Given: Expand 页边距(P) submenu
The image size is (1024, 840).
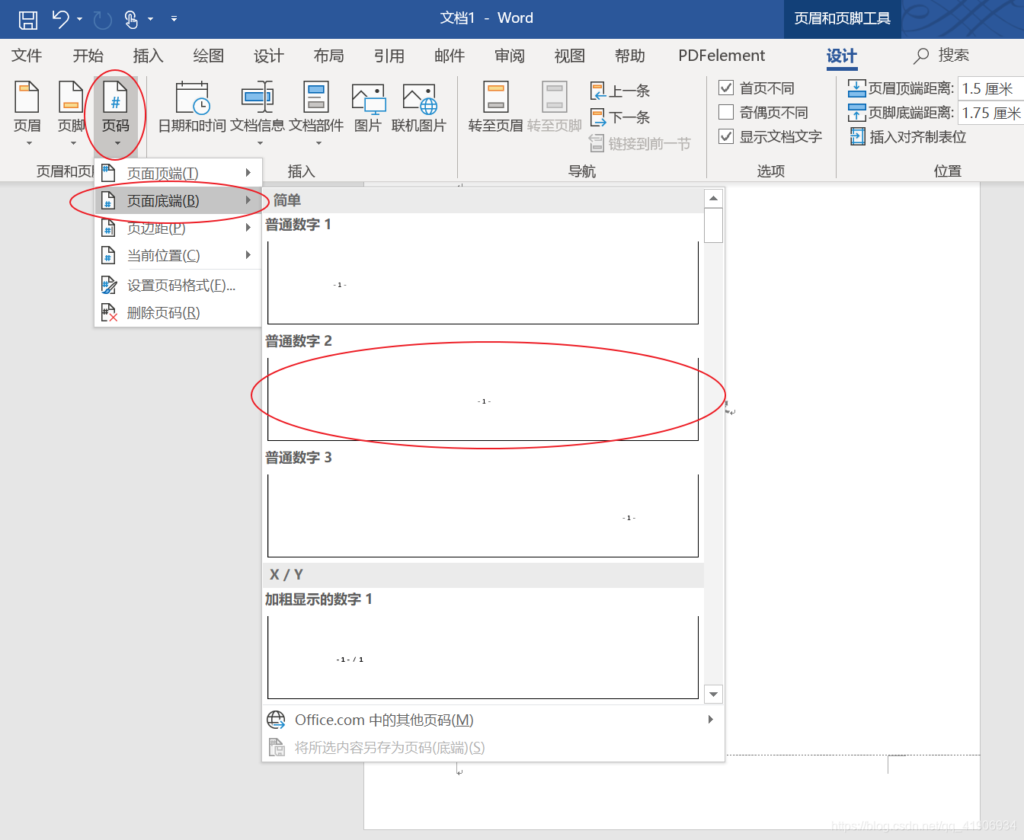Looking at the screenshot, I should tap(178, 228).
